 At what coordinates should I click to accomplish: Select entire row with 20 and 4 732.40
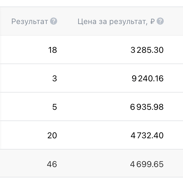tap(89, 136)
